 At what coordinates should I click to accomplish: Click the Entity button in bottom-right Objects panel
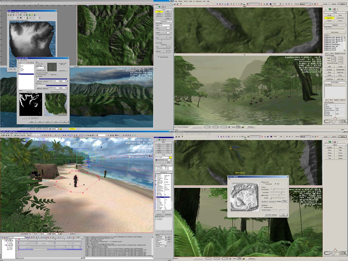click(340, 147)
